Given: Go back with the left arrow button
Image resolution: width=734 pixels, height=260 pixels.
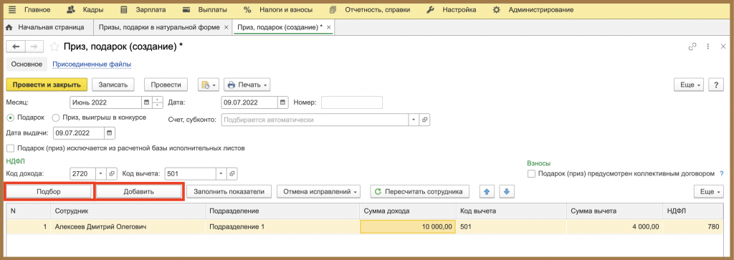Looking at the screenshot, I should [x=16, y=47].
